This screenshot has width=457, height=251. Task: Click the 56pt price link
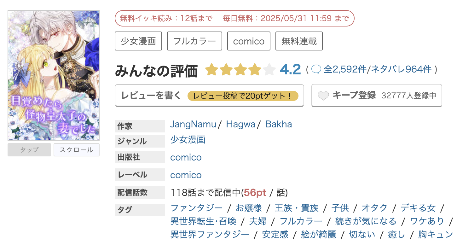(x=255, y=192)
